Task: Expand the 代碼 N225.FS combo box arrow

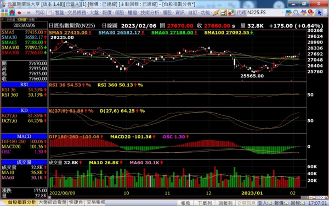Action: click(283, 13)
